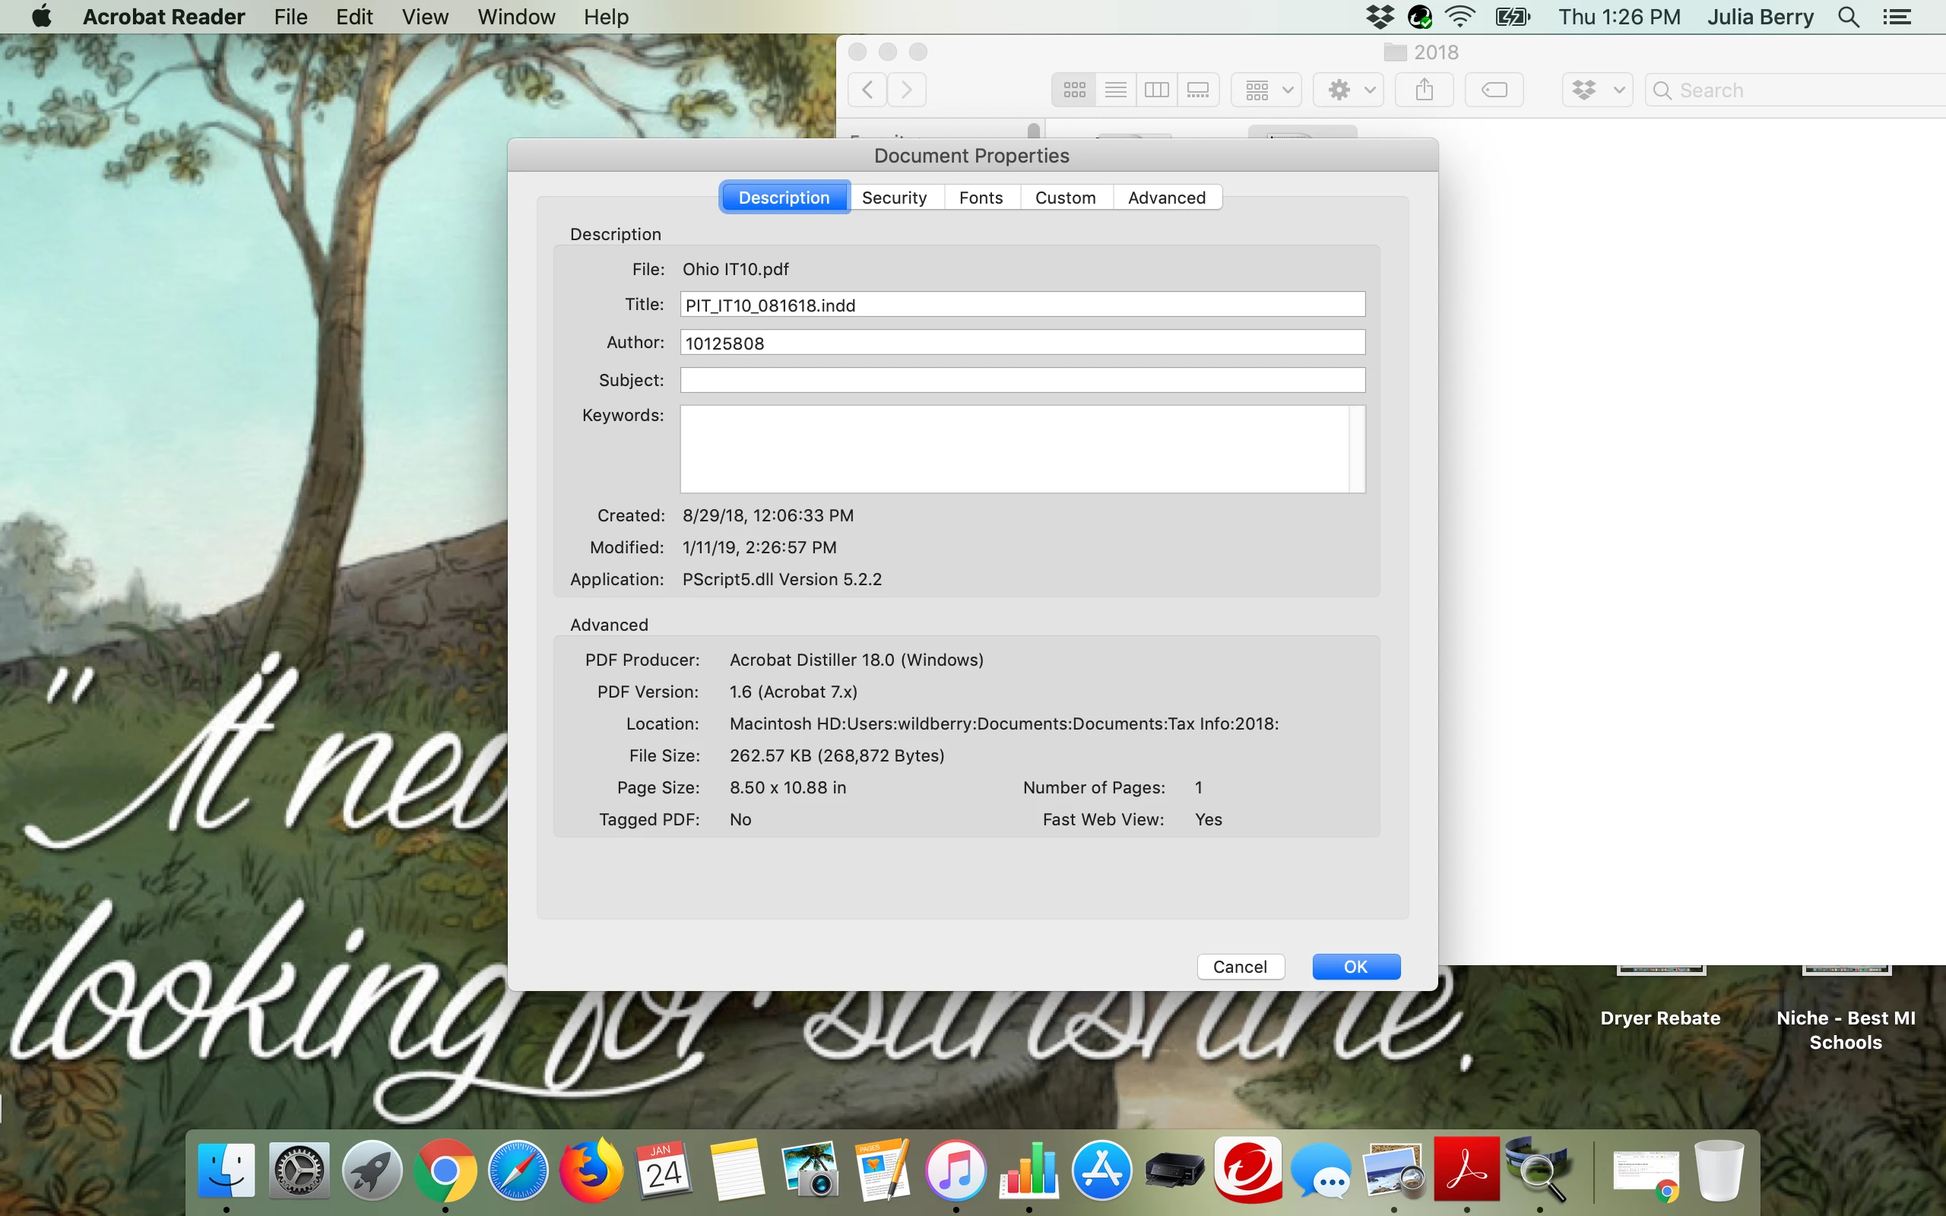1946x1216 pixels.
Task: Click the Spotlight search magnifier in menu bar
Action: [x=1848, y=17]
